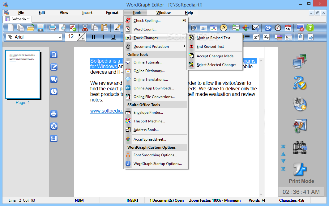Save the document with the floppy disk icon
Image resolution: width=329 pixels, height=206 pixels.
[40, 28]
